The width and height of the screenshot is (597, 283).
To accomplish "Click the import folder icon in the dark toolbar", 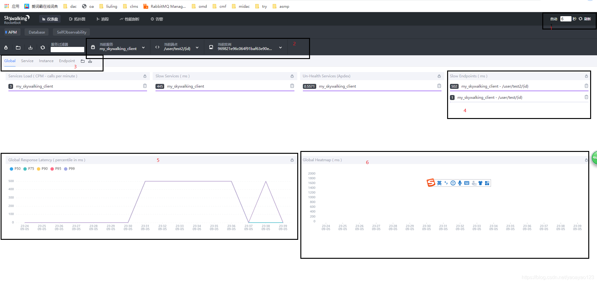I will tap(18, 48).
